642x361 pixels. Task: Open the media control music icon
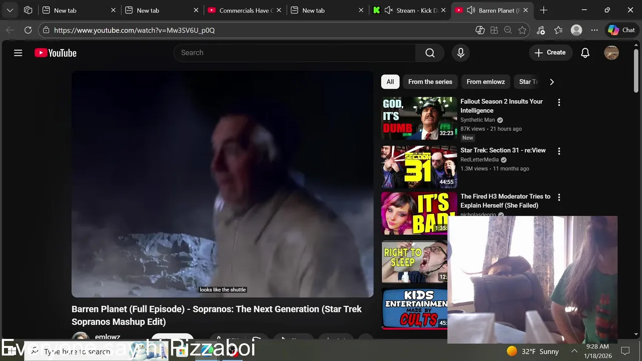[x=541, y=30]
